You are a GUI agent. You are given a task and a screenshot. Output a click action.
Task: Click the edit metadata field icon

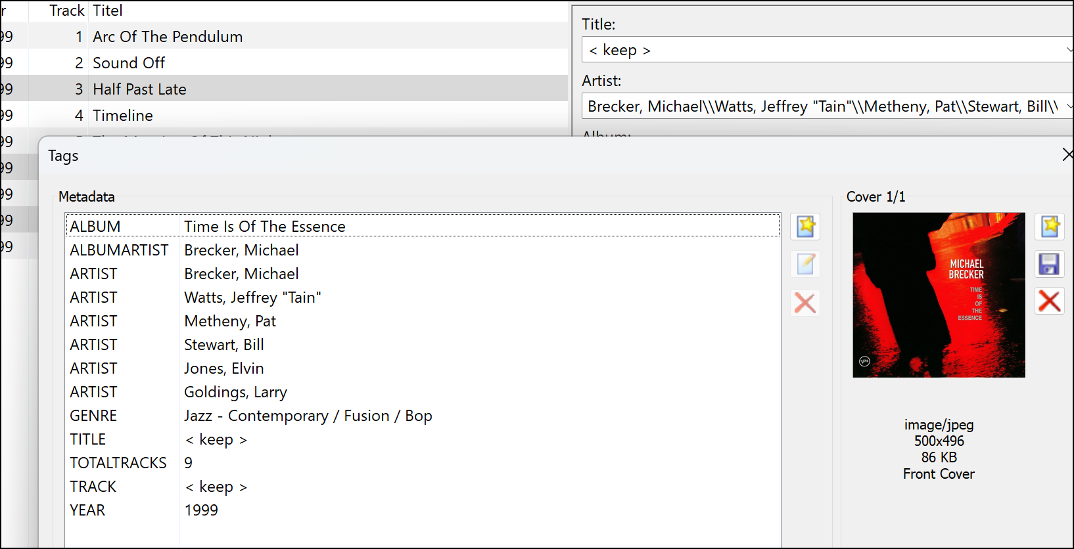coord(805,264)
